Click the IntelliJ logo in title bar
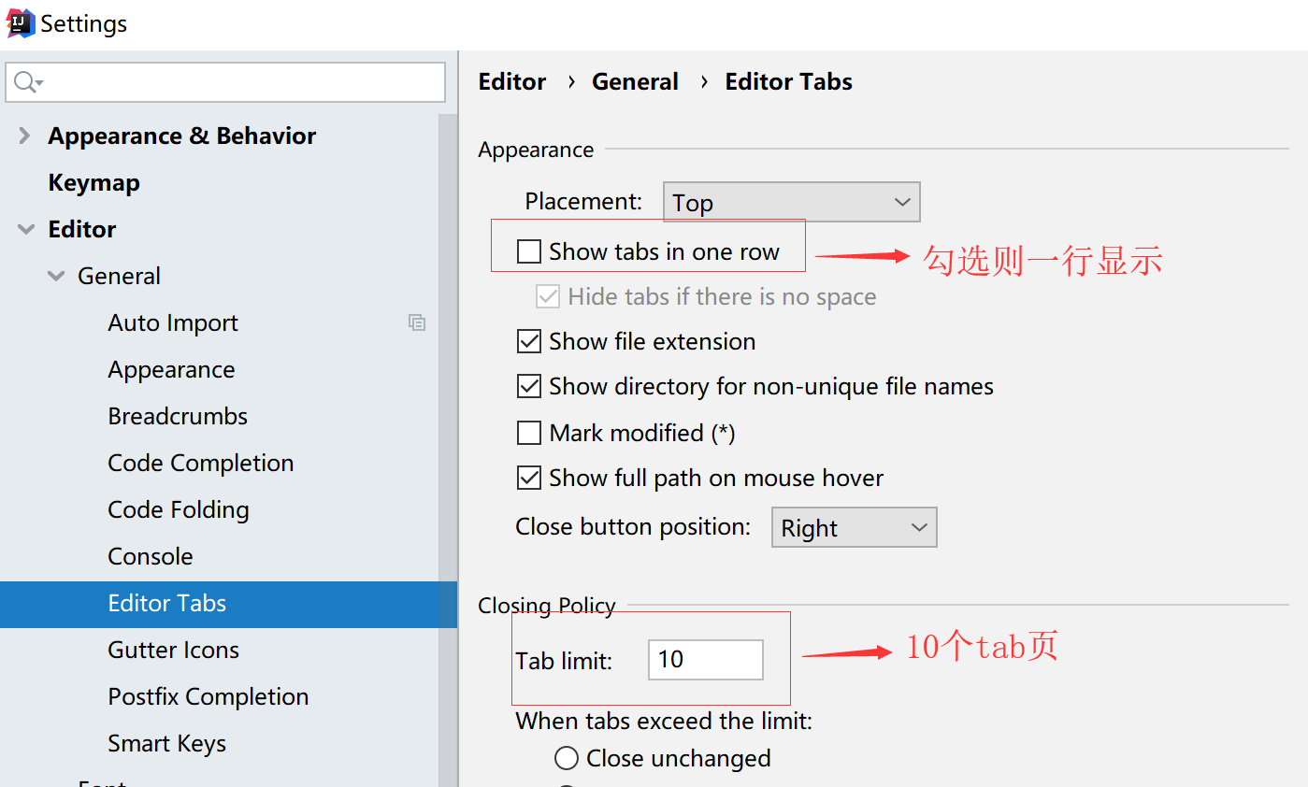The image size is (1308, 787). click(x=21, y=23)
